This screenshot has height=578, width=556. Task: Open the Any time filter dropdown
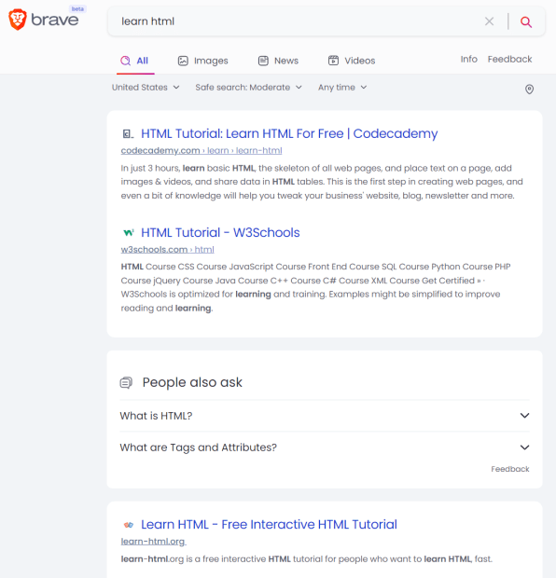[x=342, y=88]
